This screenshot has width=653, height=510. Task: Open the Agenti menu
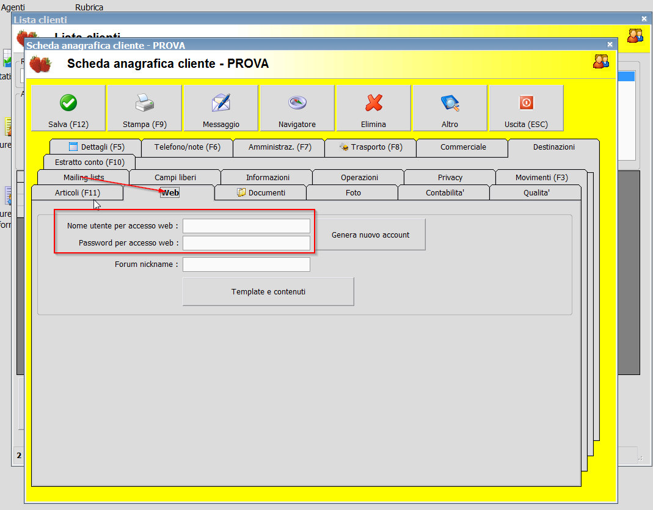click(x=12, y=7)
